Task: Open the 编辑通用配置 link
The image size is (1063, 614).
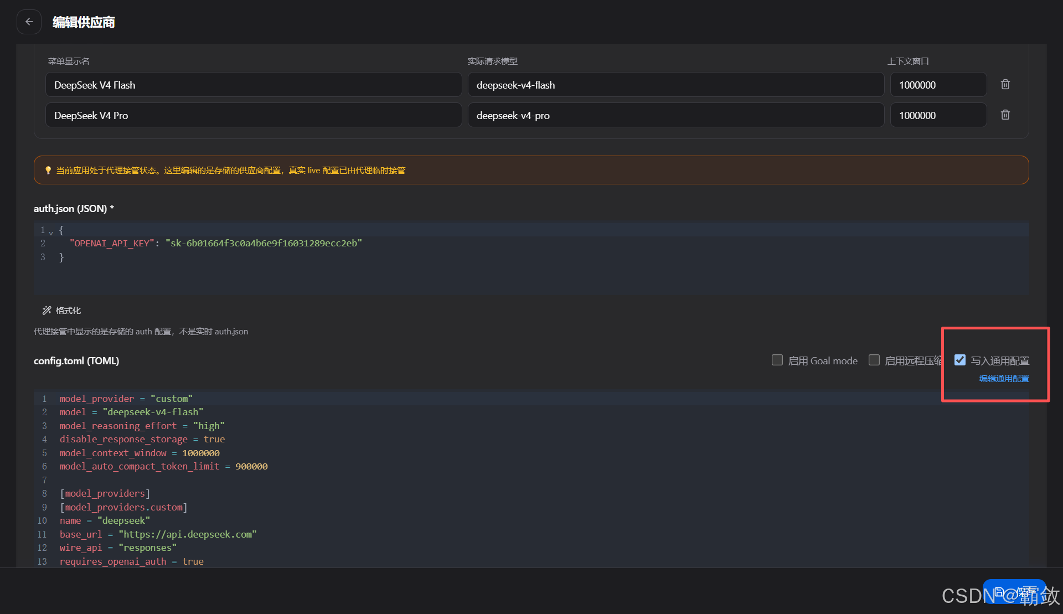Action: [1004, 379]
